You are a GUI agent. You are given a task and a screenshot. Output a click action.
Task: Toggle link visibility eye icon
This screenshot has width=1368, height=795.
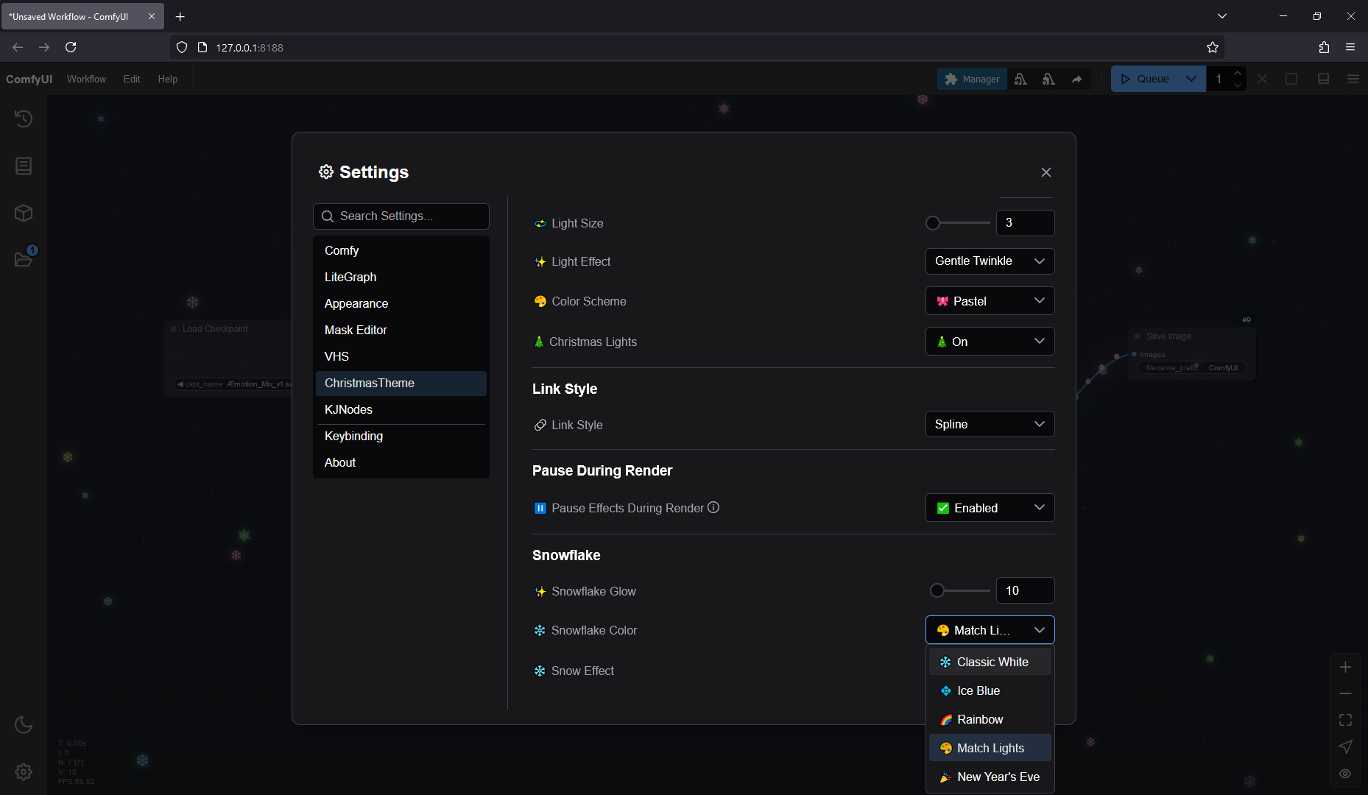coord(1345,774)
